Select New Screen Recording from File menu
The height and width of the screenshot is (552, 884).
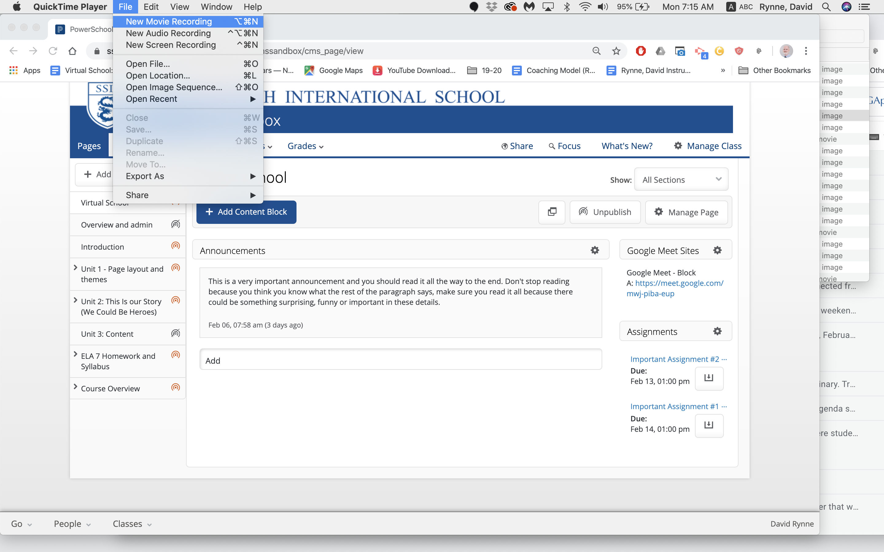point(171,45)
